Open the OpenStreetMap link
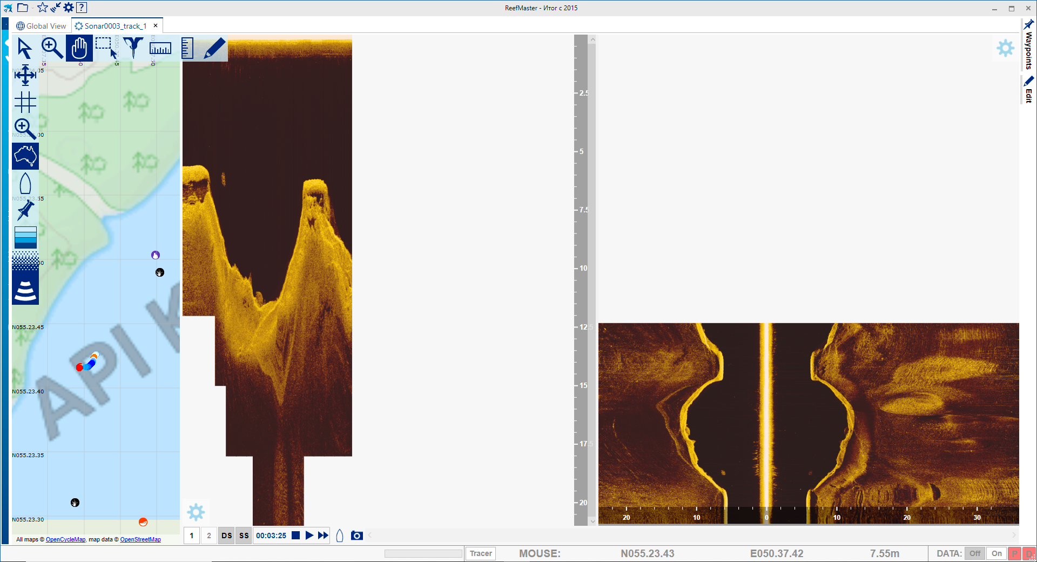Screen dimensions: 1037x562 click(140, 539)
